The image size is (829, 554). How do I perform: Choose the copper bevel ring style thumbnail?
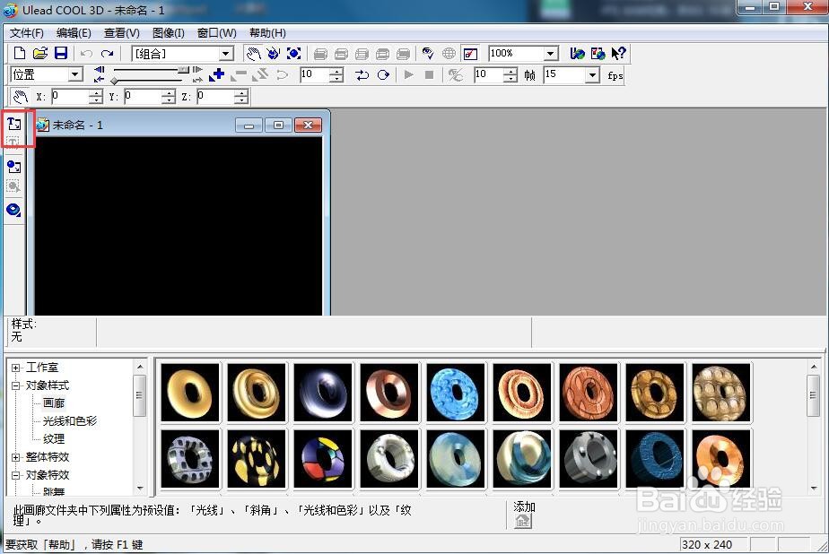pos(389,393)
